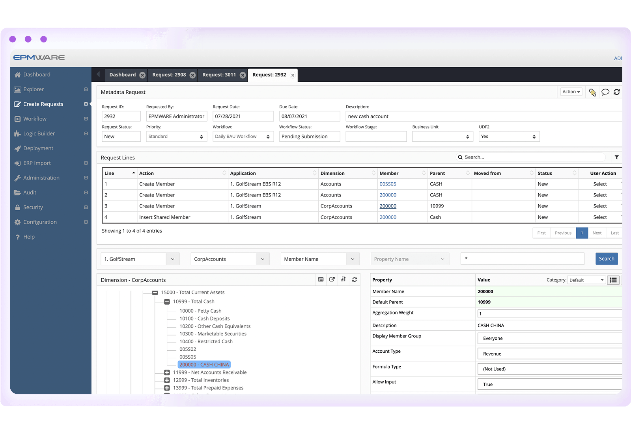Open the comments speech bubble icon
The image size is (631, 448).
coord(605,92)
